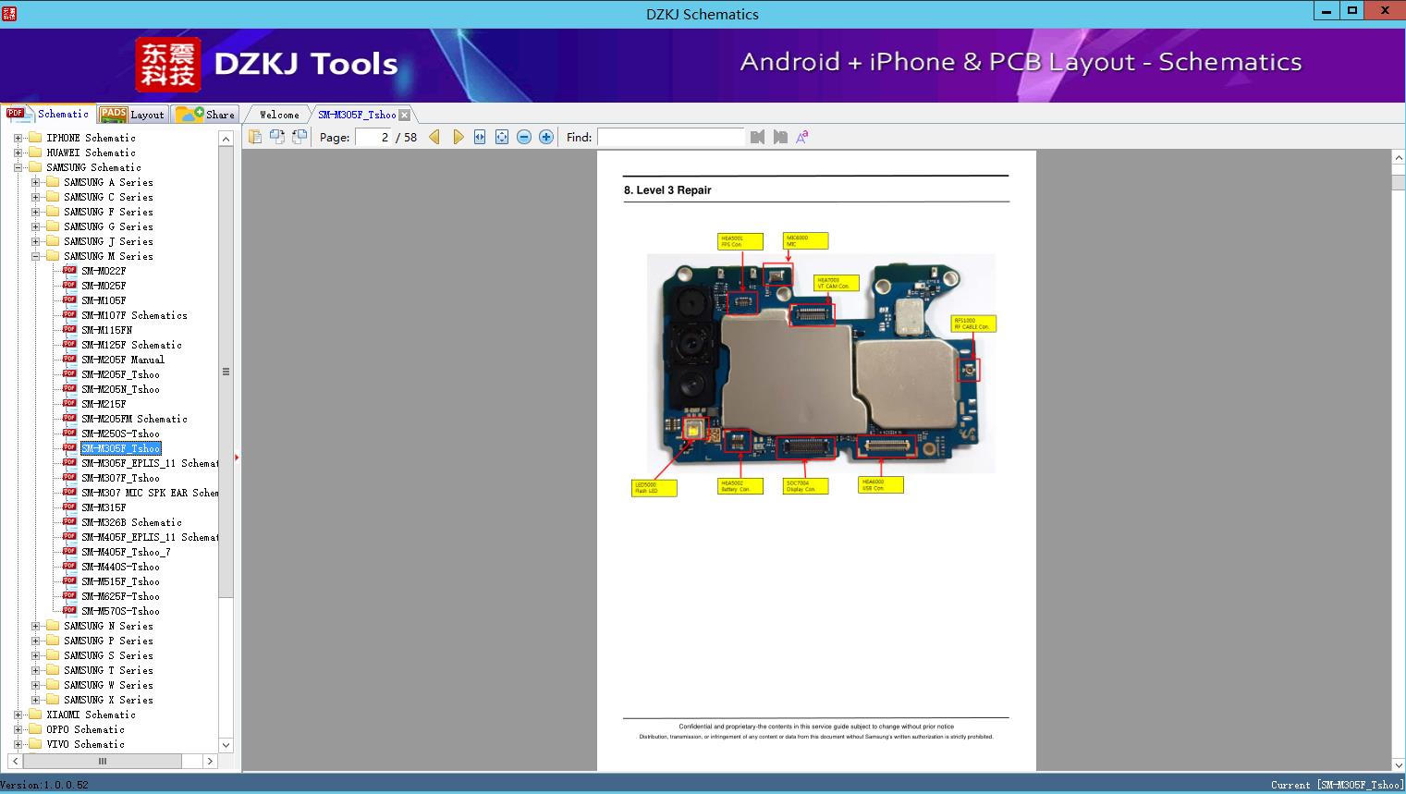The height and width of the screenshot is (794, 1406).
Task: Open SM-M405F_Tshoo_7 file
Action: click(x=126, y=552)
